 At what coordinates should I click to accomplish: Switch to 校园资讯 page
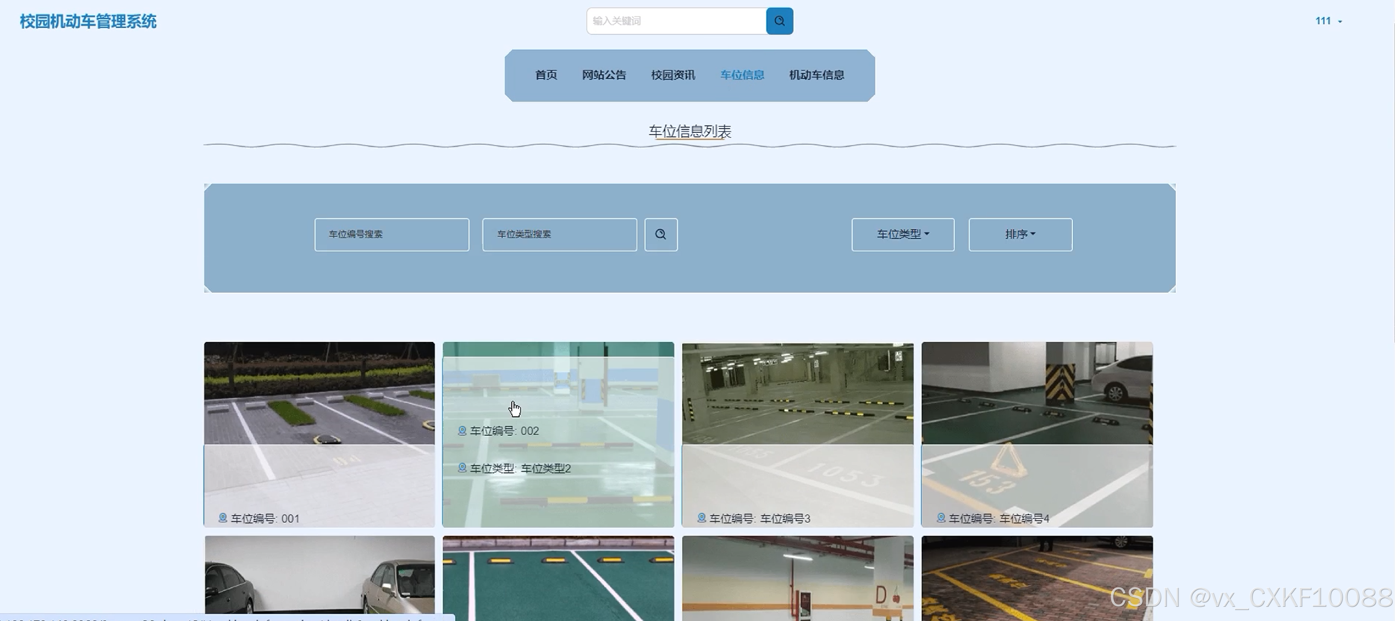coord(673,75)
